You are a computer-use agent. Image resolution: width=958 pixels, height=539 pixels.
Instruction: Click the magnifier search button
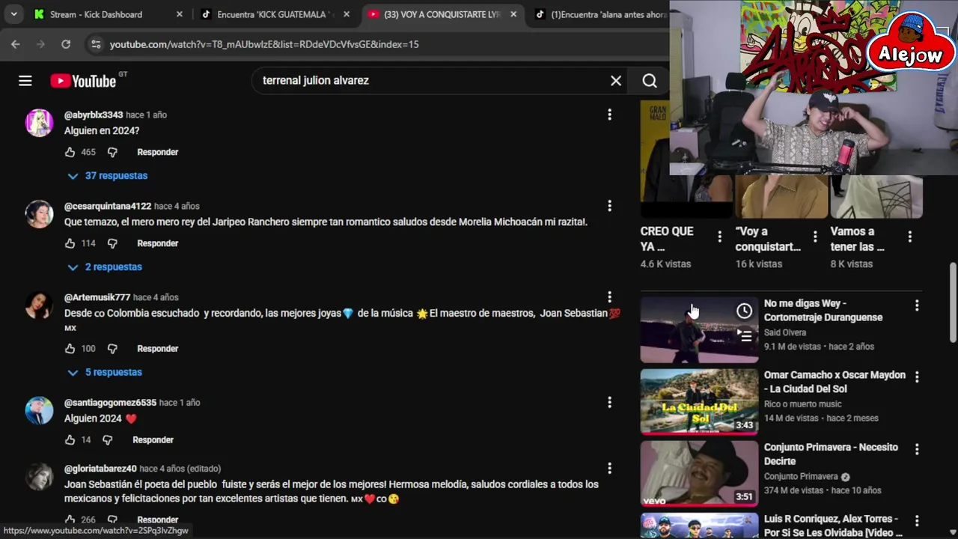pyautogui.click(x=650, y=81)
